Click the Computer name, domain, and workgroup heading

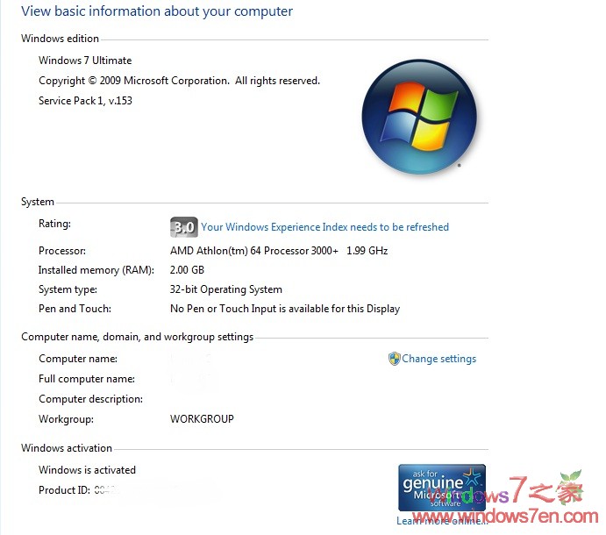(137, 337)
